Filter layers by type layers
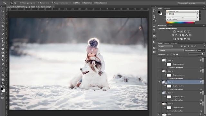Image resolution: width=206 pixels, height=116 pixels. point(188,46)
